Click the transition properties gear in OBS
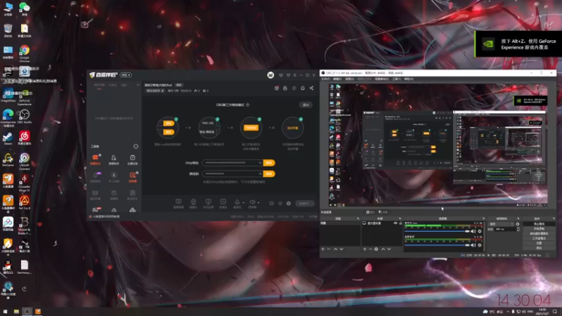The height and width of the screenshot is (316, 562). click(x=518, y=224)
